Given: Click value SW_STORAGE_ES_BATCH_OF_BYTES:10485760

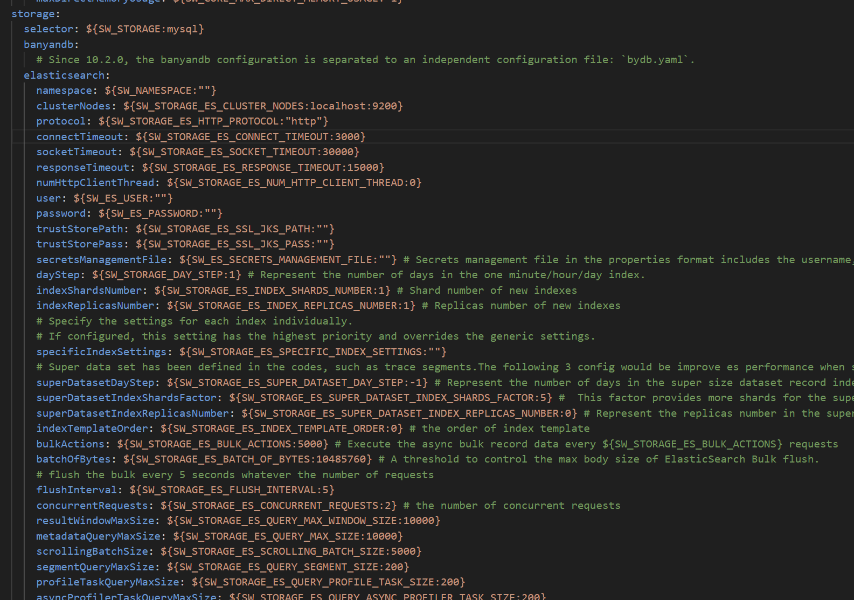Looking at the screenshot, I should point(247,459).
